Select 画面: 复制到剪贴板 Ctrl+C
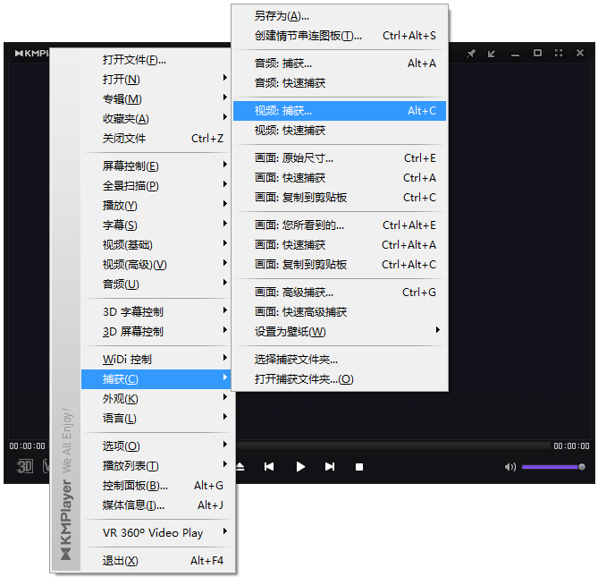Image resolution: width=598 pixels, height=577 pixels. tap(340, 198)
